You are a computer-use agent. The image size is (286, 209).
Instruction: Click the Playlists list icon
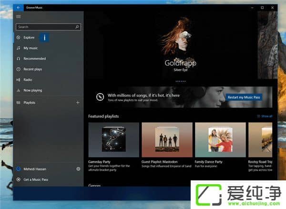(x=18, y=103)
